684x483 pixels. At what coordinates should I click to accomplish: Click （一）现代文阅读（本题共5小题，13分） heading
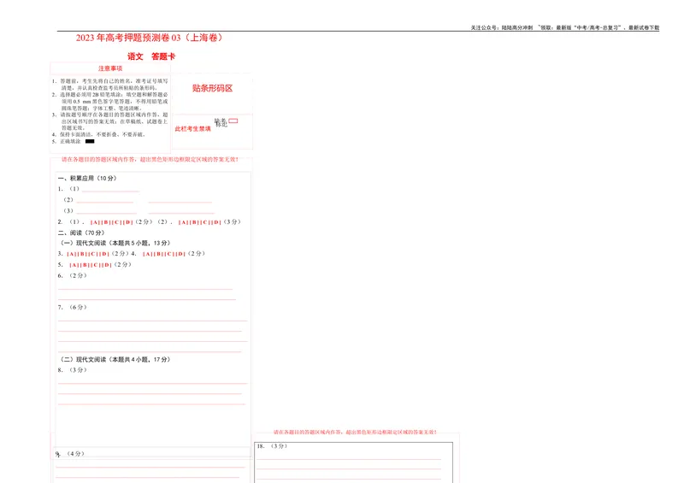pos(115,243)
